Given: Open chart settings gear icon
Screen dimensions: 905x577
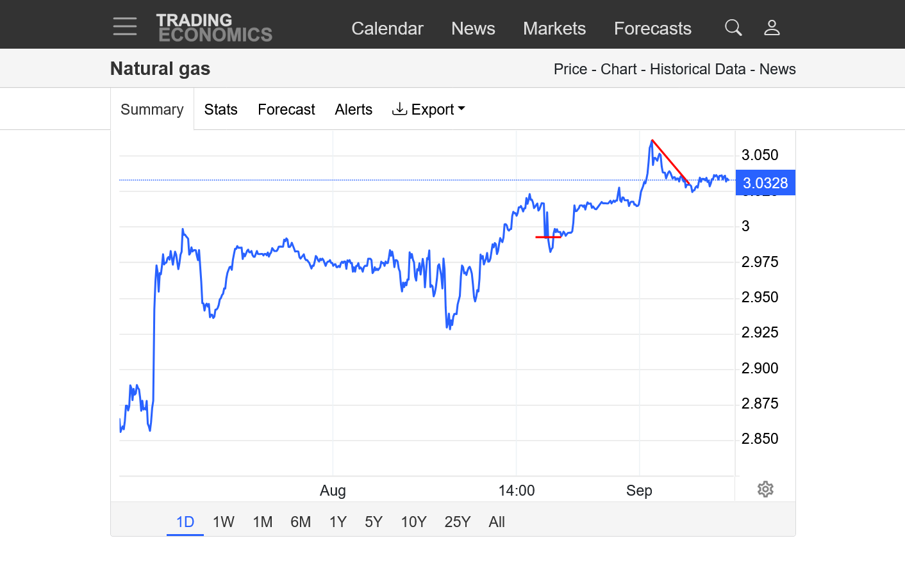Looking at the screenshot, I should [x=765, y=489].
